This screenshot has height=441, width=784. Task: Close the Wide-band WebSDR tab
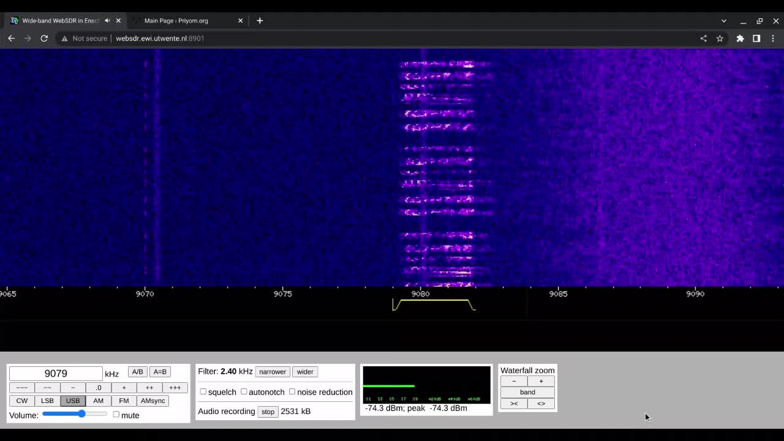coord(118,21)
